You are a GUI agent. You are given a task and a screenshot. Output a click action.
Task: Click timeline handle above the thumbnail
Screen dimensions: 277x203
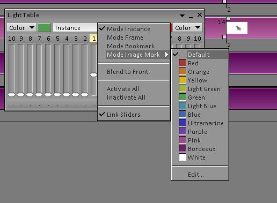click(x=228, y=19)
